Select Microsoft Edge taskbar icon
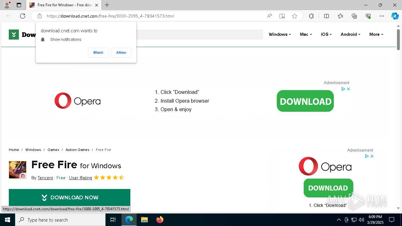The height and width of the screenshot is (226, 402). [129, 220]
